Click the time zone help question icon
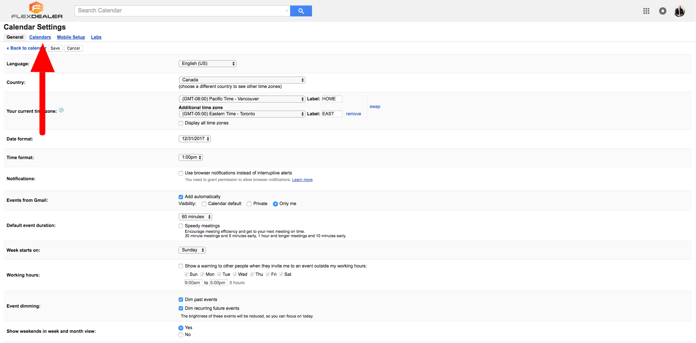The height and width of the screenshot is (343, 696). pyautogui.click(x=61, y=110)
